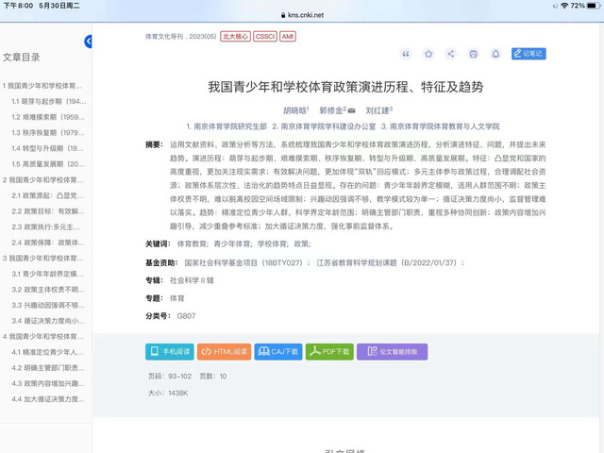Click the CSSCI tag
This screenshot has height=453, width=604.
(x=265, y=37)
